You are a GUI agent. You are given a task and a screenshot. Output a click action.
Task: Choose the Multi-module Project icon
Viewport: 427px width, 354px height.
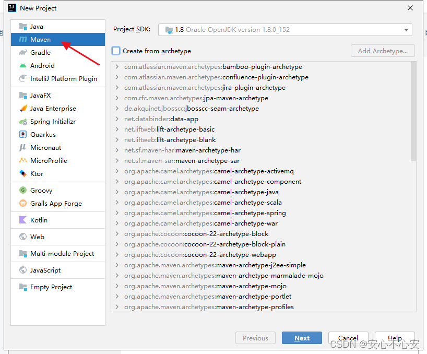point(23,254)
